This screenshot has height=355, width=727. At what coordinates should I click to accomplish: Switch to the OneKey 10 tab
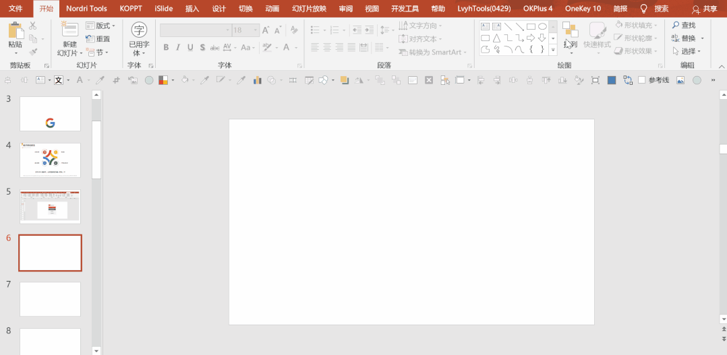tap(583, 8)
